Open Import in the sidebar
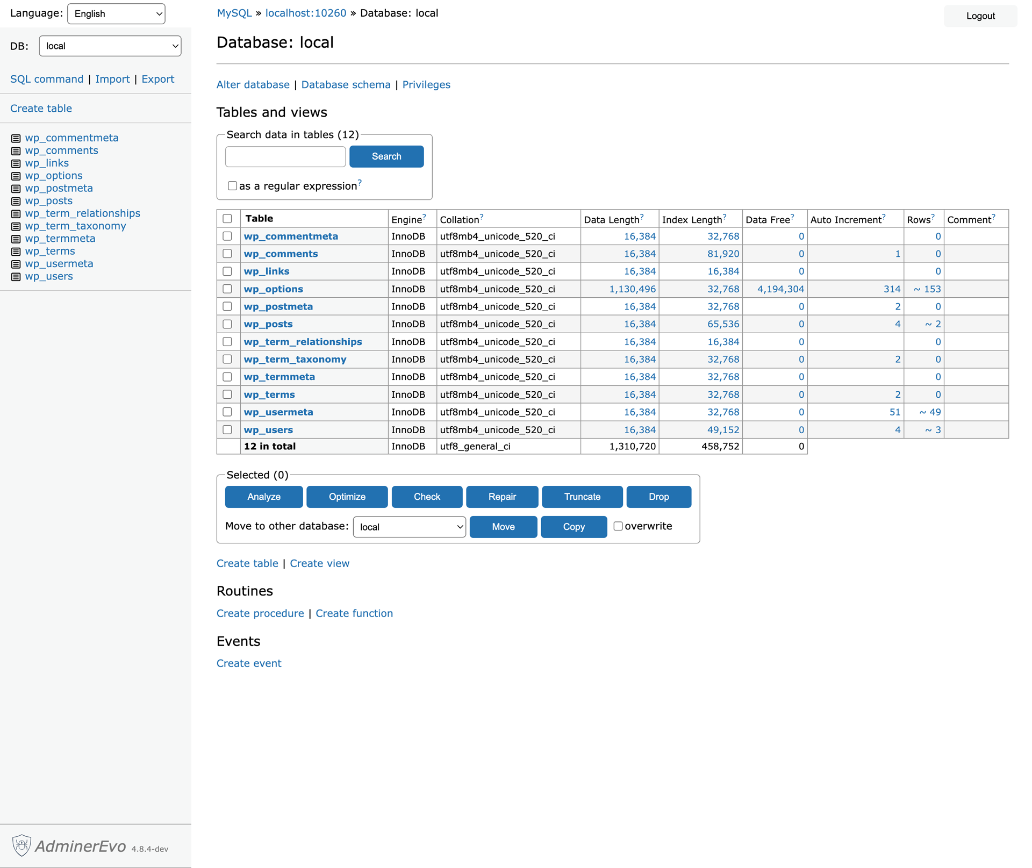This screenshot has height=868, width=1032. click(112, 79)
